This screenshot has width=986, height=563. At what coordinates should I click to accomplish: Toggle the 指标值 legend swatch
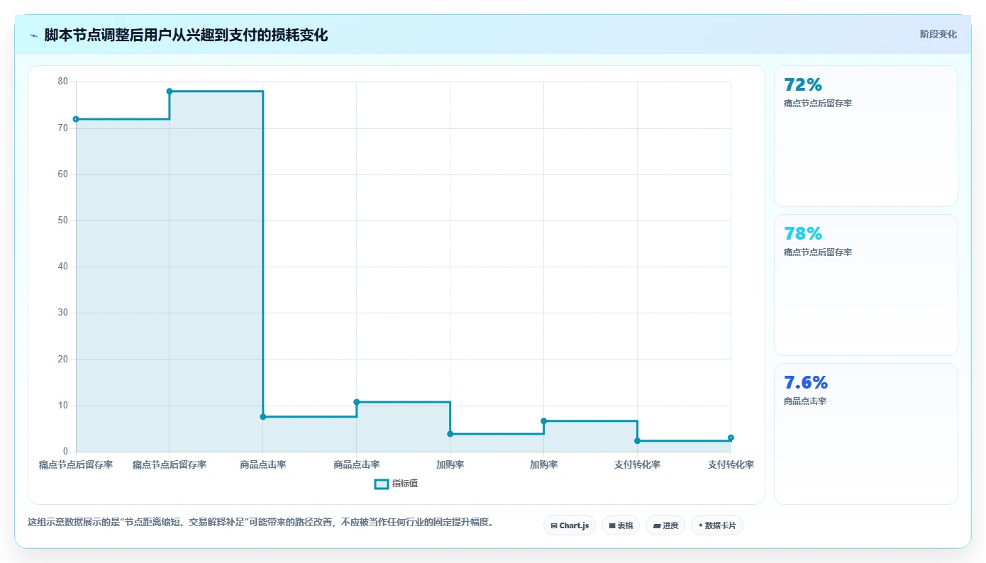(x=382, y=484)
